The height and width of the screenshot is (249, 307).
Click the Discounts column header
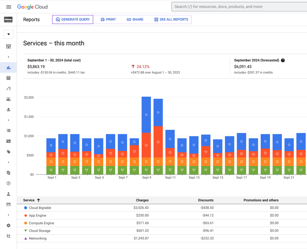click(206, 200)
